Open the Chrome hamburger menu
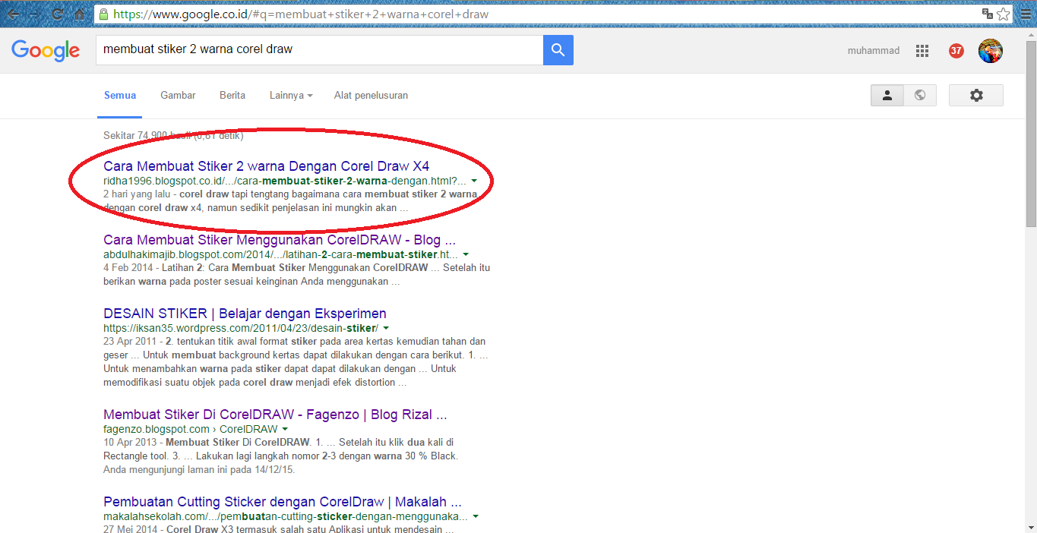Image resolution: width=1037 pixels, height=533 pixels. [x=1025, y=14]
